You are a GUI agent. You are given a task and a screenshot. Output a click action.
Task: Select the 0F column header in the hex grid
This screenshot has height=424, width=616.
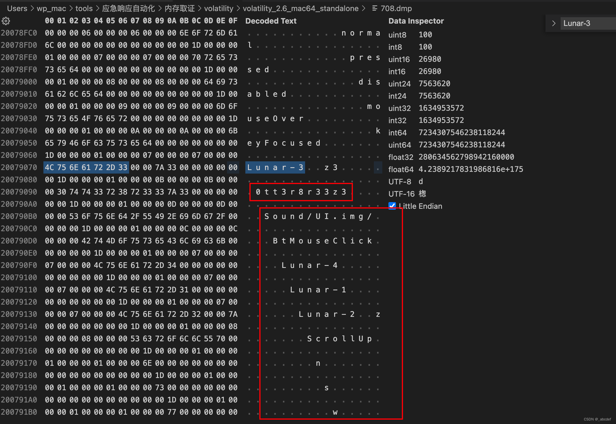click(233, 20)
